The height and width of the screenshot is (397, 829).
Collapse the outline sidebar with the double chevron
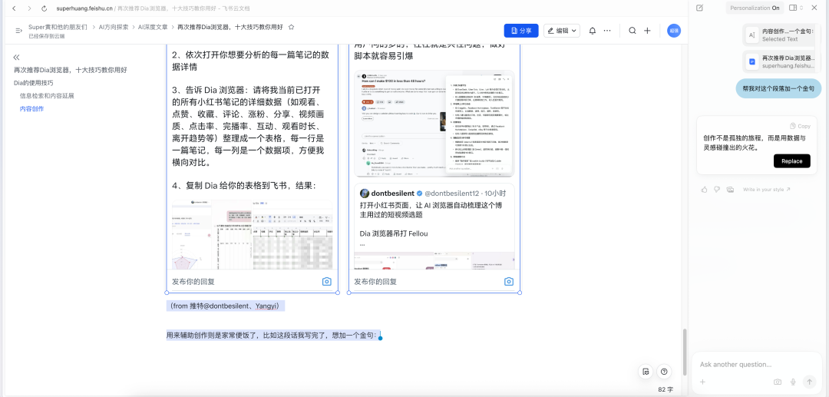[16, 57]
